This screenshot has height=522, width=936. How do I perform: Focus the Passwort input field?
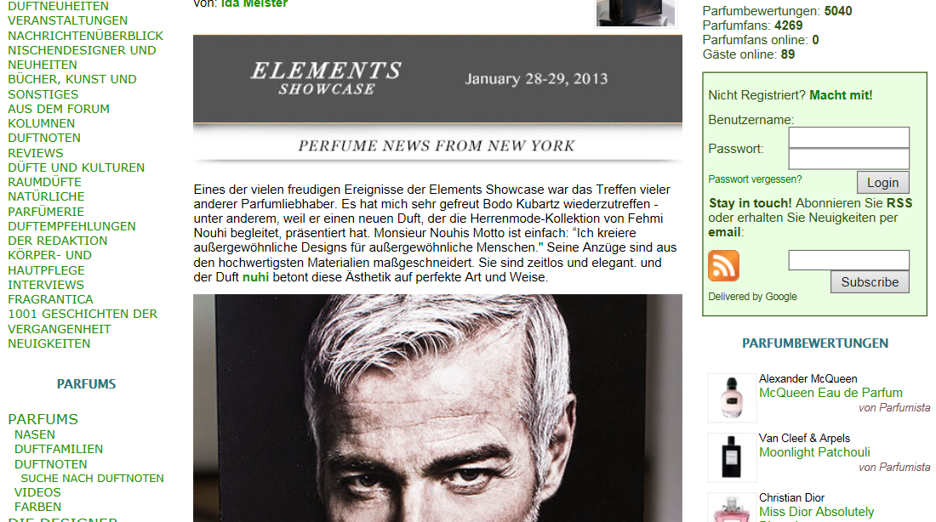pyautogui.click(x=849, y=159)
